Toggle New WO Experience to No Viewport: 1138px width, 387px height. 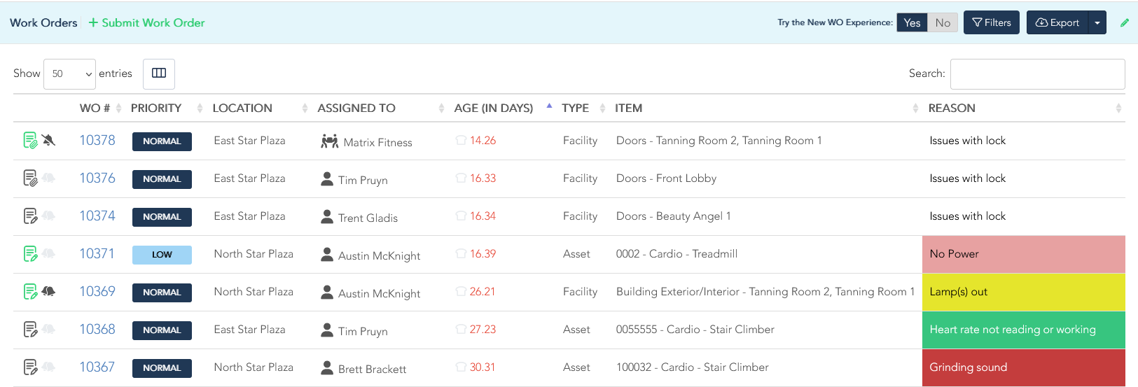pos(943,22)
